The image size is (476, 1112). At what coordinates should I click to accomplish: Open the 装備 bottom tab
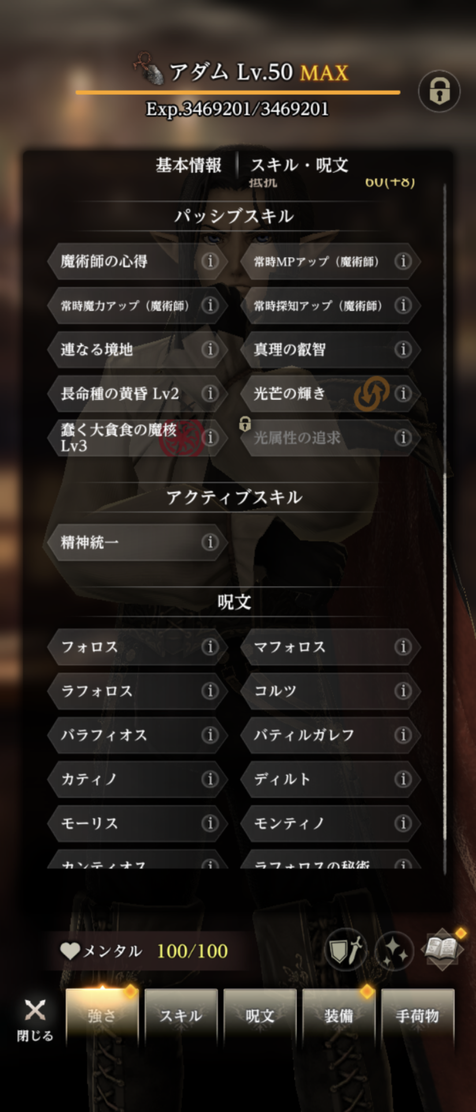[338, 1016]
